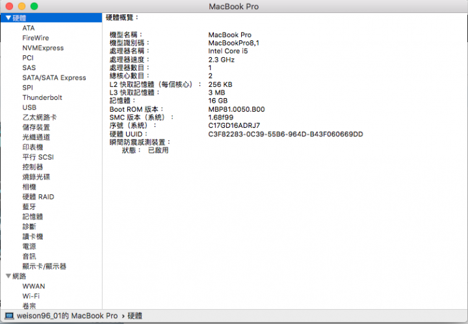This screenshot has width=468, height=324.
Task: Click the 256 KB L2 cache value
Action: coord(220,84)
